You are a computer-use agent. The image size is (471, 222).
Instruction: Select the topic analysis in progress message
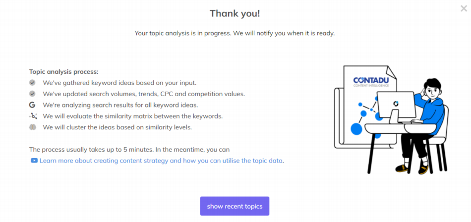pyautogui.click(x=235, y=33)
